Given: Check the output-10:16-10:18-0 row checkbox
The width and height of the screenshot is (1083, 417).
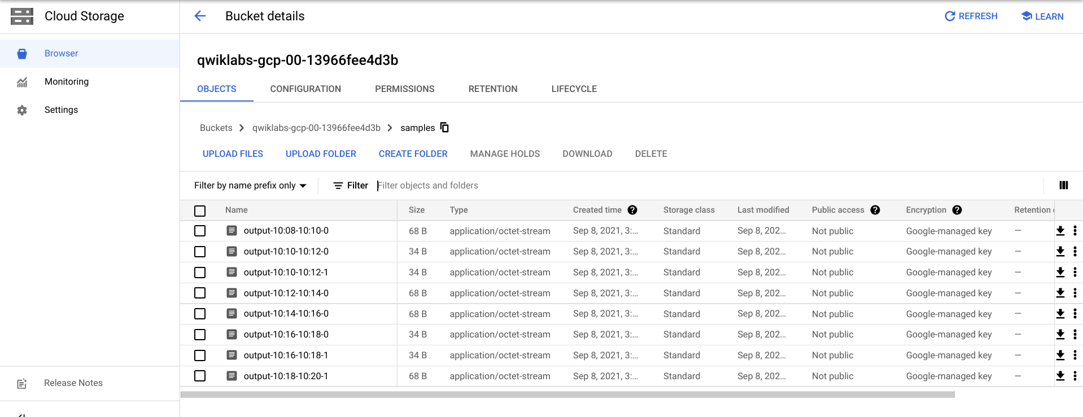Looking at the screenshot, I should (x=200, y=335).
